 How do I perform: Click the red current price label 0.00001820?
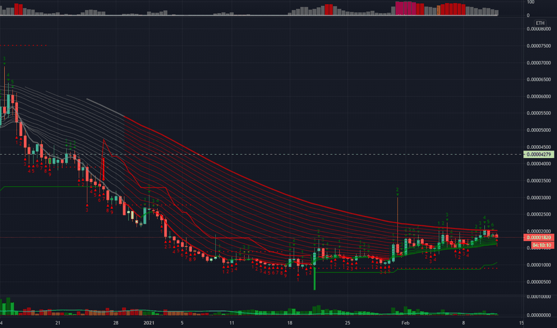point(538,237)
